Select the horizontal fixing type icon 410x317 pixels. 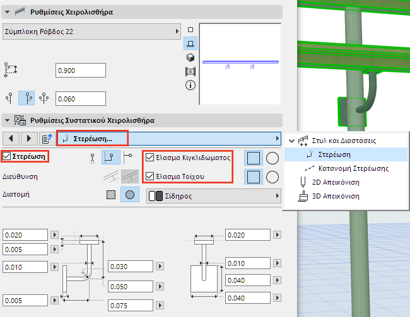coord(127,158)
